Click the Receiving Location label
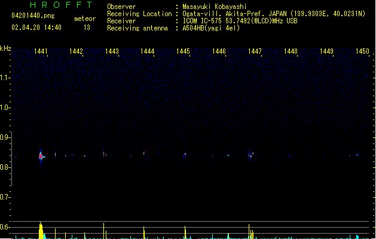Screen dimensions: 376x239 [x=139, y=14]
